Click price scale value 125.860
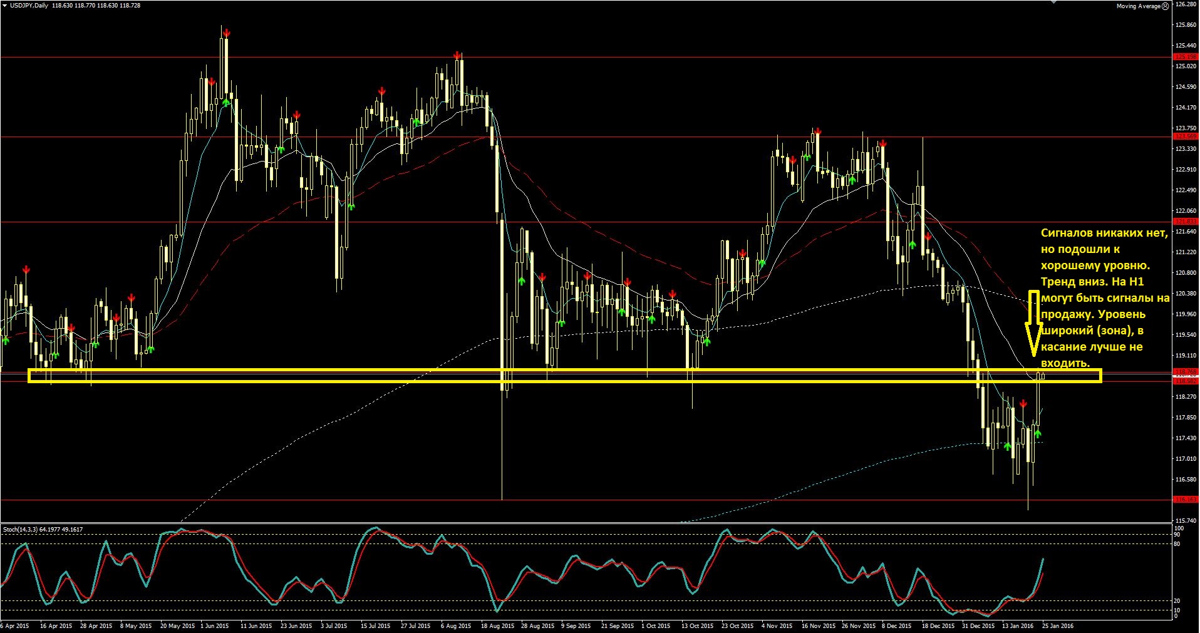 click(1186, 25)
